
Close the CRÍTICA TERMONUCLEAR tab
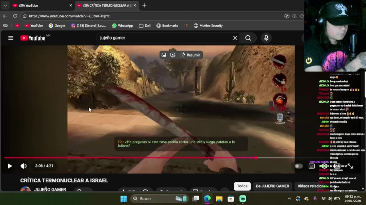click(135, 5)
